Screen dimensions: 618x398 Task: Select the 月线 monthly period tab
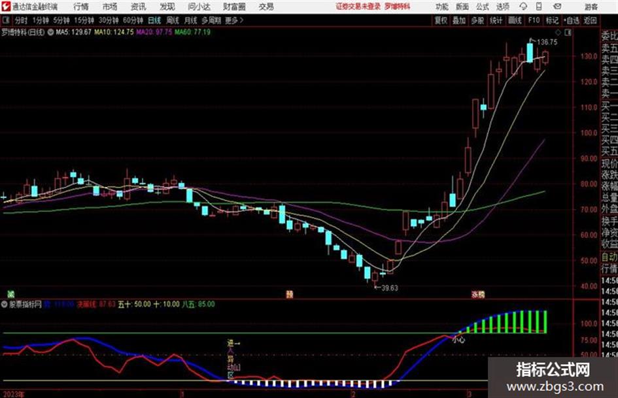[191, 20]
